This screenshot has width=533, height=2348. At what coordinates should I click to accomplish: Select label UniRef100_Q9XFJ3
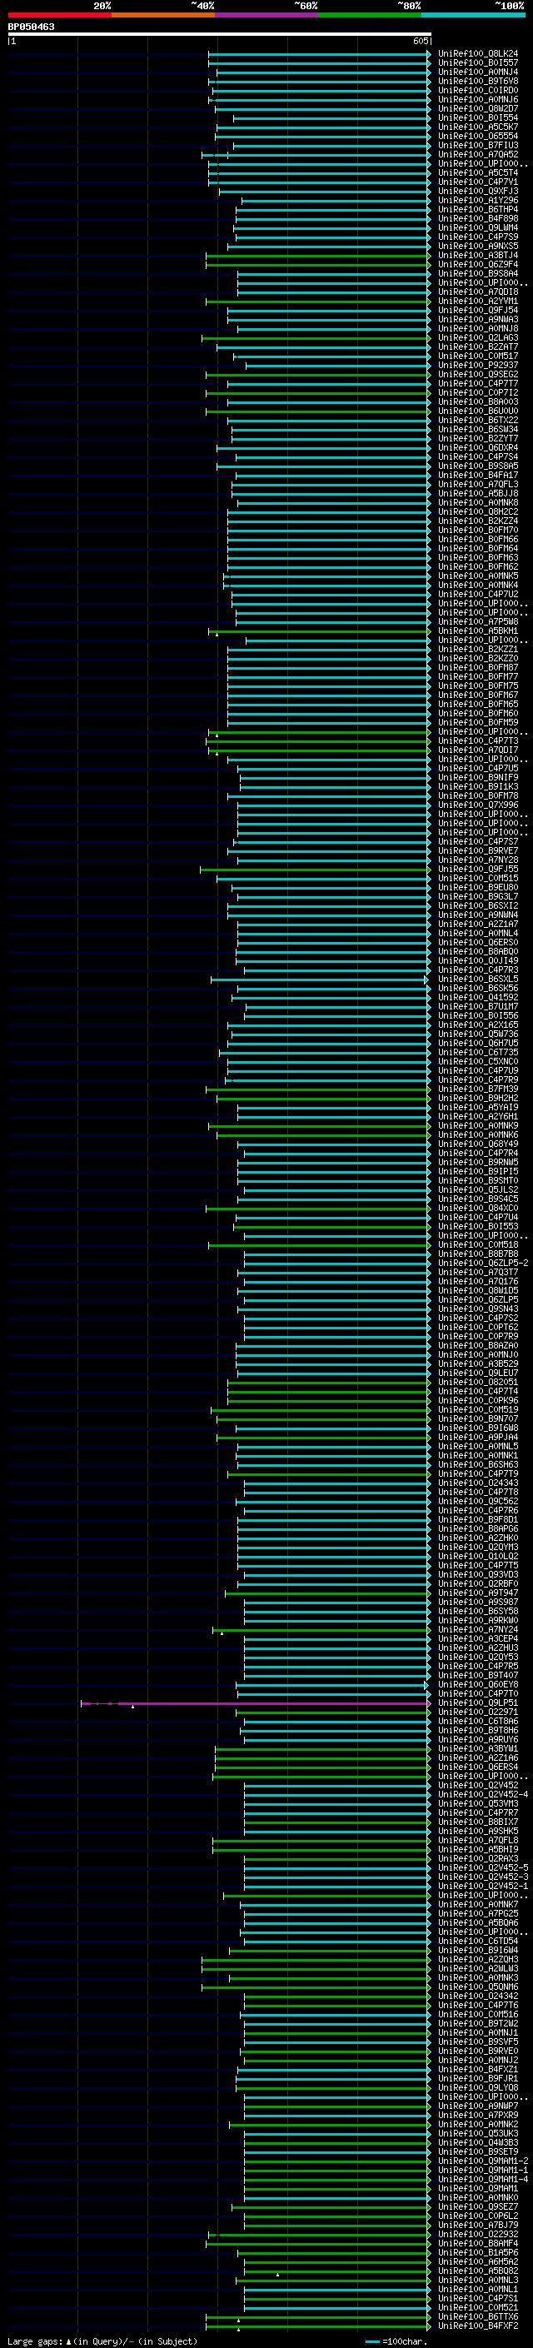point(478,192)
